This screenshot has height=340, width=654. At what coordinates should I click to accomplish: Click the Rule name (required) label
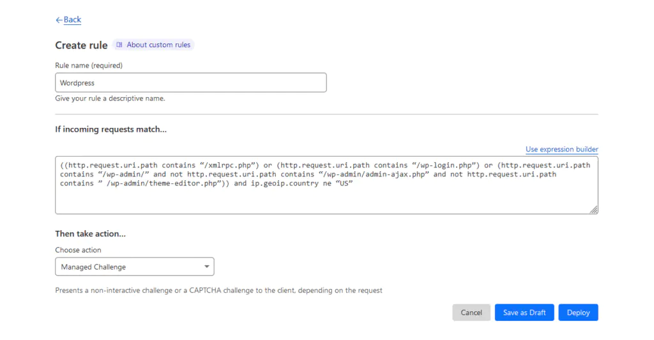pyautogui.click(x=89, y=65)
